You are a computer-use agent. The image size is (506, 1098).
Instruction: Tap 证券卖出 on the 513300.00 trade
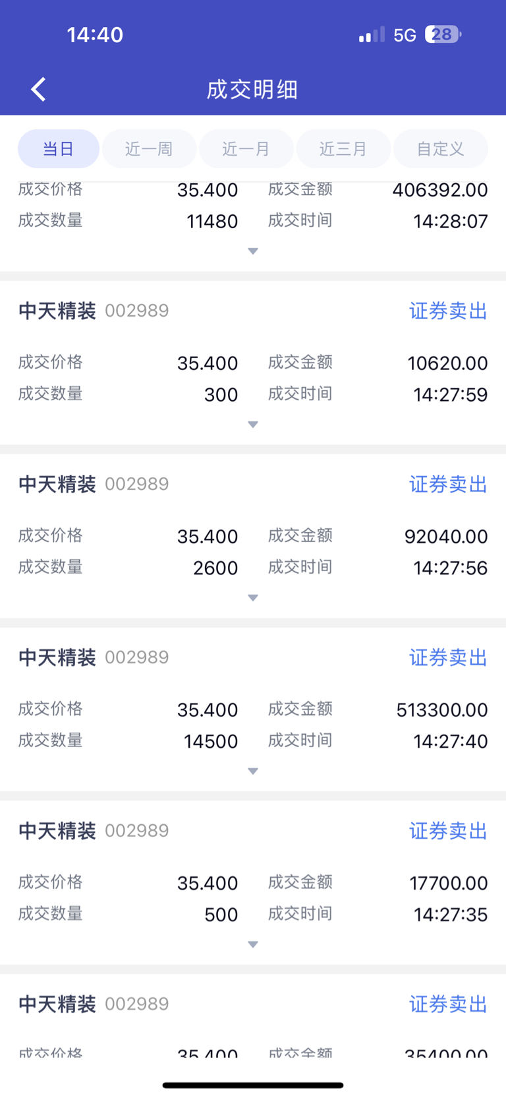[448, 657]
